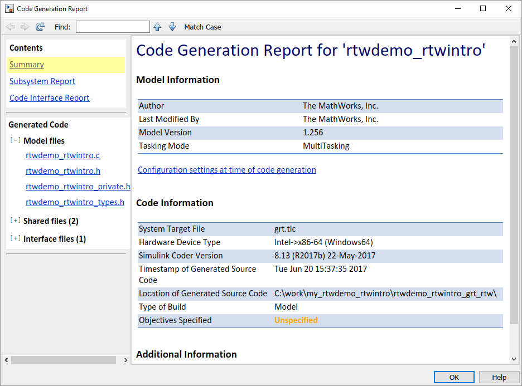Open rtwdemo_rtwintro_types.h header file
This screenshot has width=522, height=386.
pos(75,202)
